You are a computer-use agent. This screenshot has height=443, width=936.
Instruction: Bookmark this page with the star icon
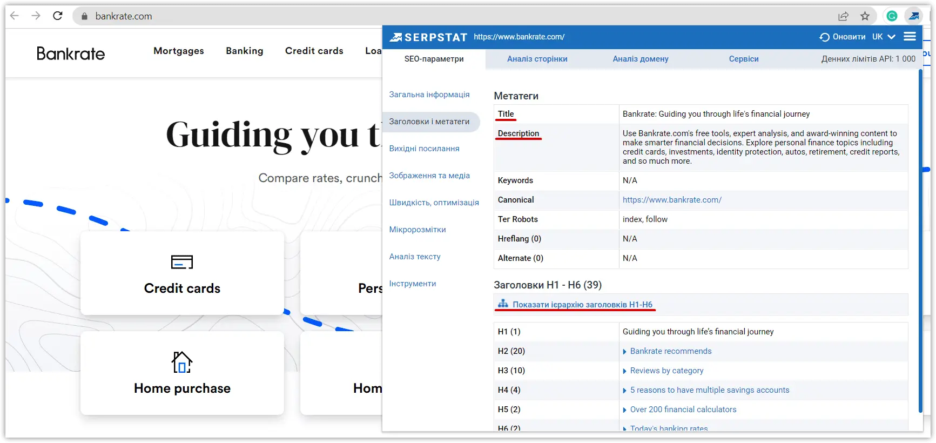click(x=865, y=16)
